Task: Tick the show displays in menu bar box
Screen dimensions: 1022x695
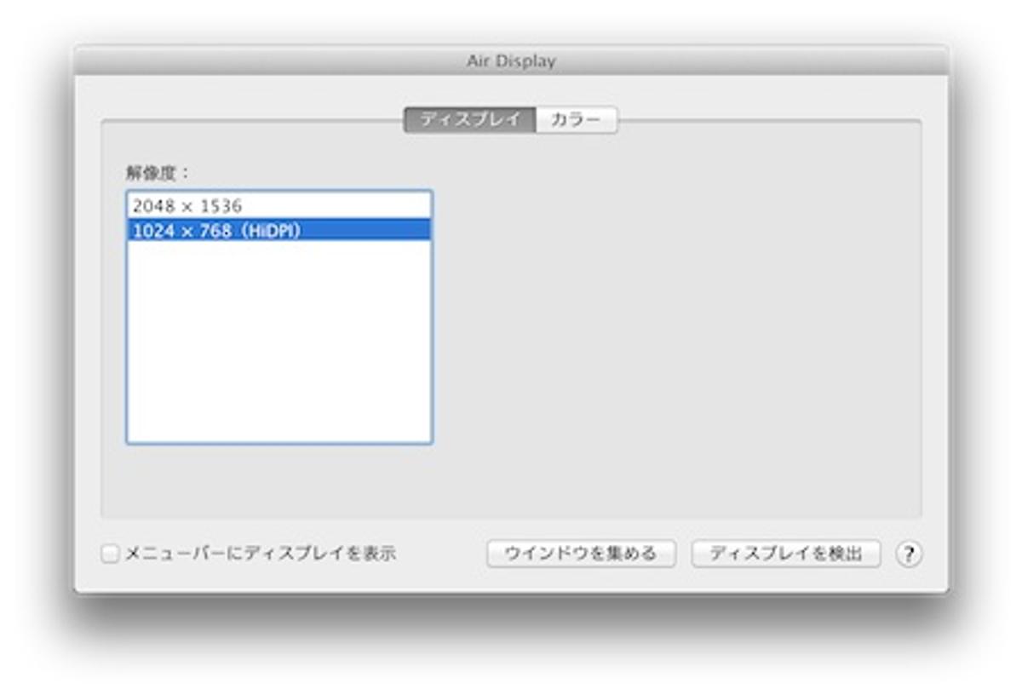Action: (x=111, y=554)
